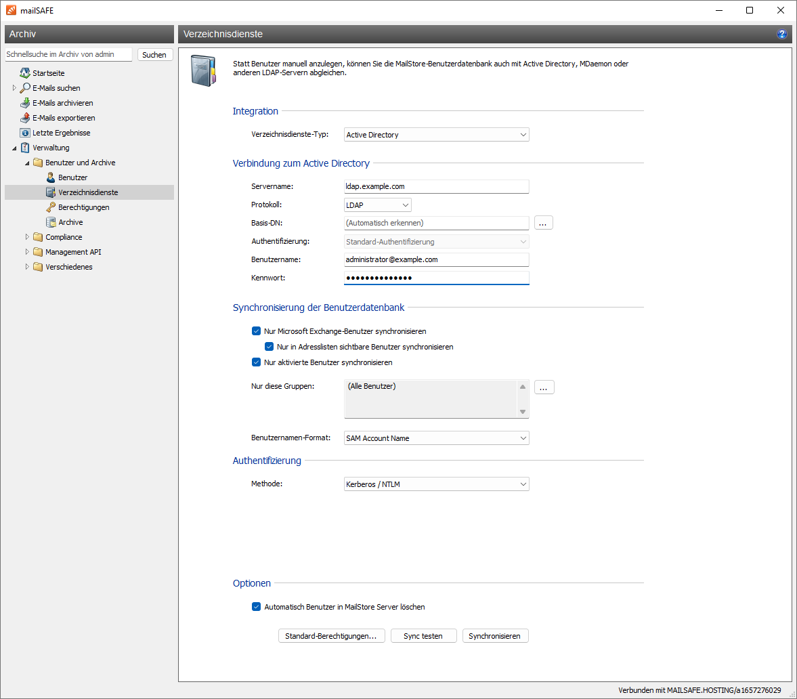The height and width of the screenshot is (699, 797).
Task: Click the Startseite home icon
Action: [x=25, y=73]
